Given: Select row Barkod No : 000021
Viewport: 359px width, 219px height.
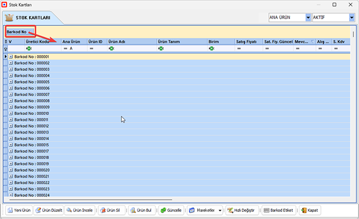Looking at the screenshot, I should coord(179,176).
